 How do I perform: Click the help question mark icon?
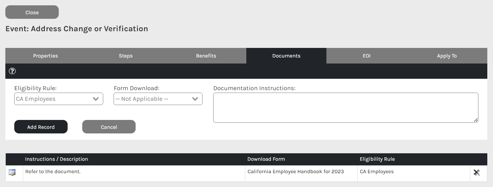12,71
